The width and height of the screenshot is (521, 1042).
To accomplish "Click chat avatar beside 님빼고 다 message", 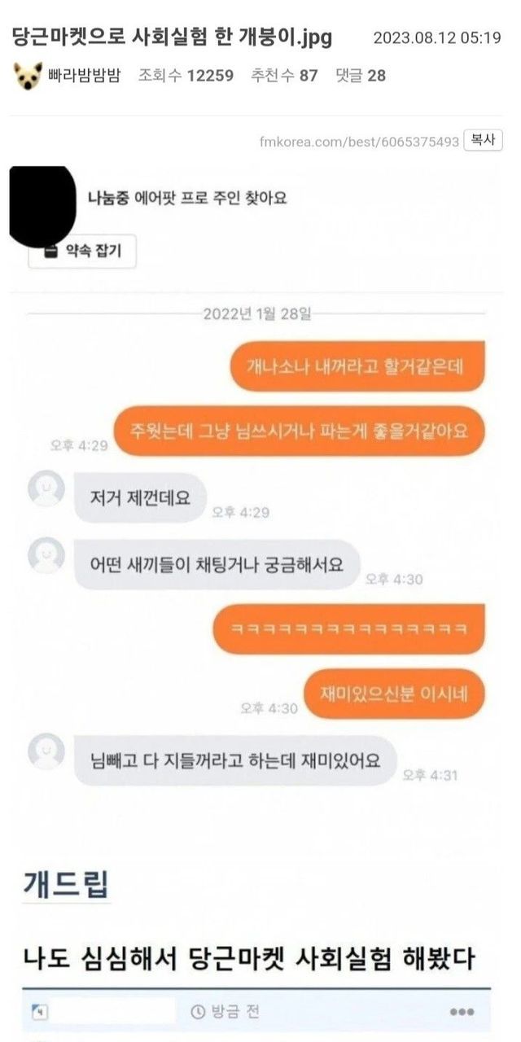I will tap(46, 751).
